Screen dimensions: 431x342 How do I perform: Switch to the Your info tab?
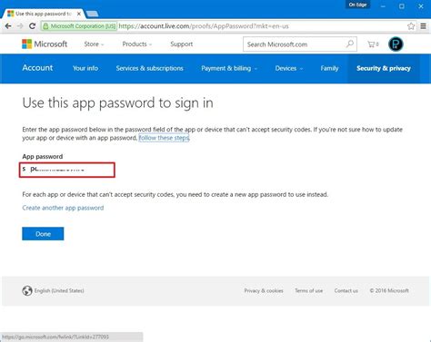coord(85,68)
